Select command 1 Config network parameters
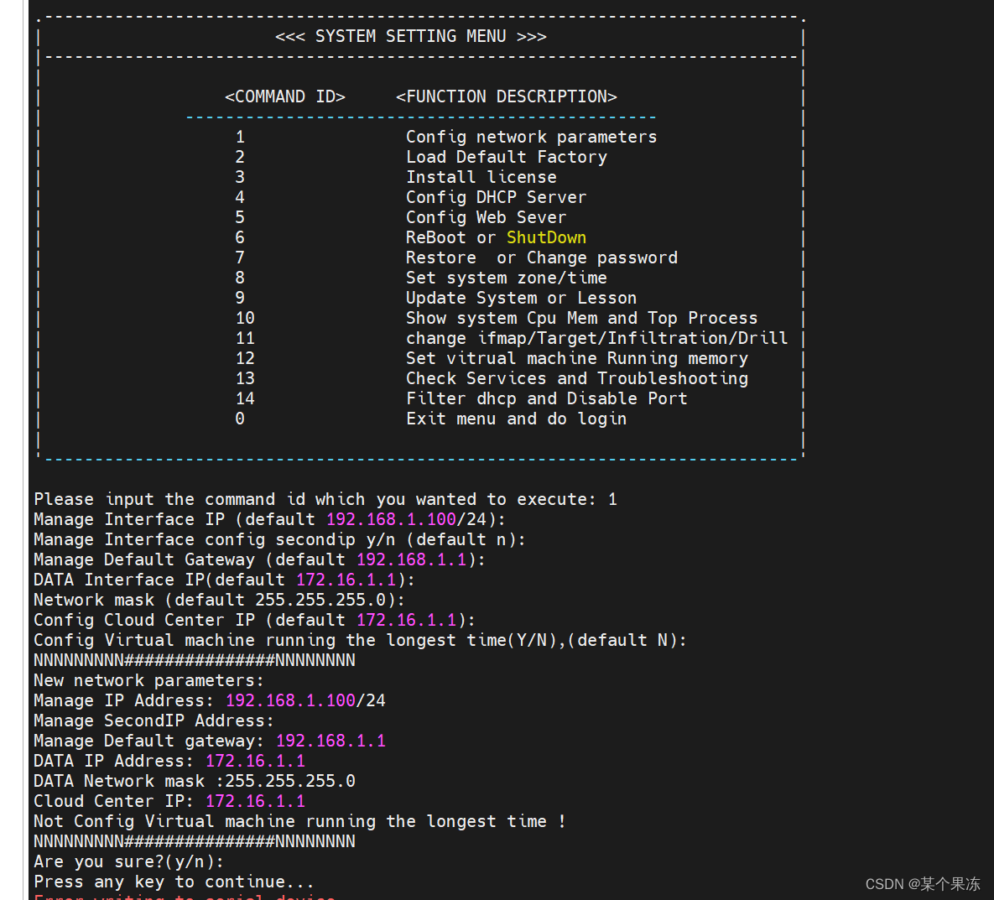The image size is (994, 900). coord(531,136)
